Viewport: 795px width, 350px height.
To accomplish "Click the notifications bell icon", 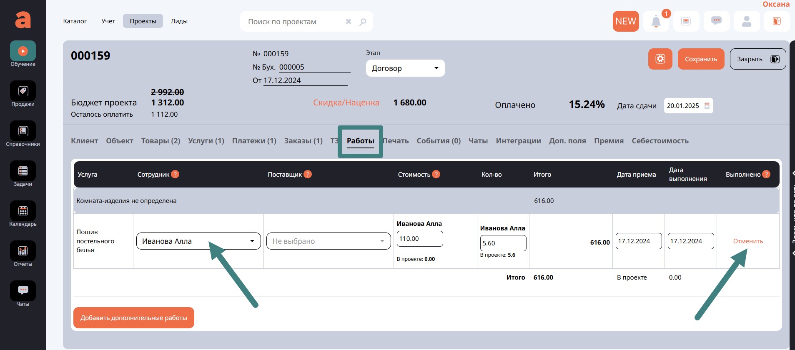I will pyautogui.click(x=656, y=21).
